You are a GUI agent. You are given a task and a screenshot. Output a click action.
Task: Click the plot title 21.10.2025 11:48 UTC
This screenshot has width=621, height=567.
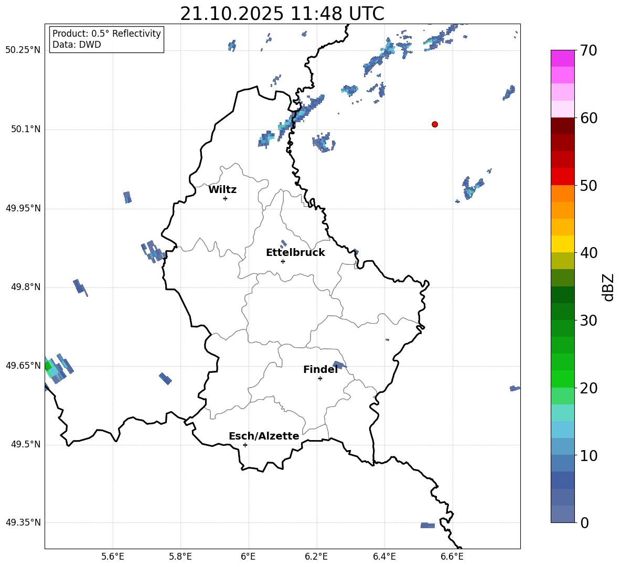coord(282,14)
